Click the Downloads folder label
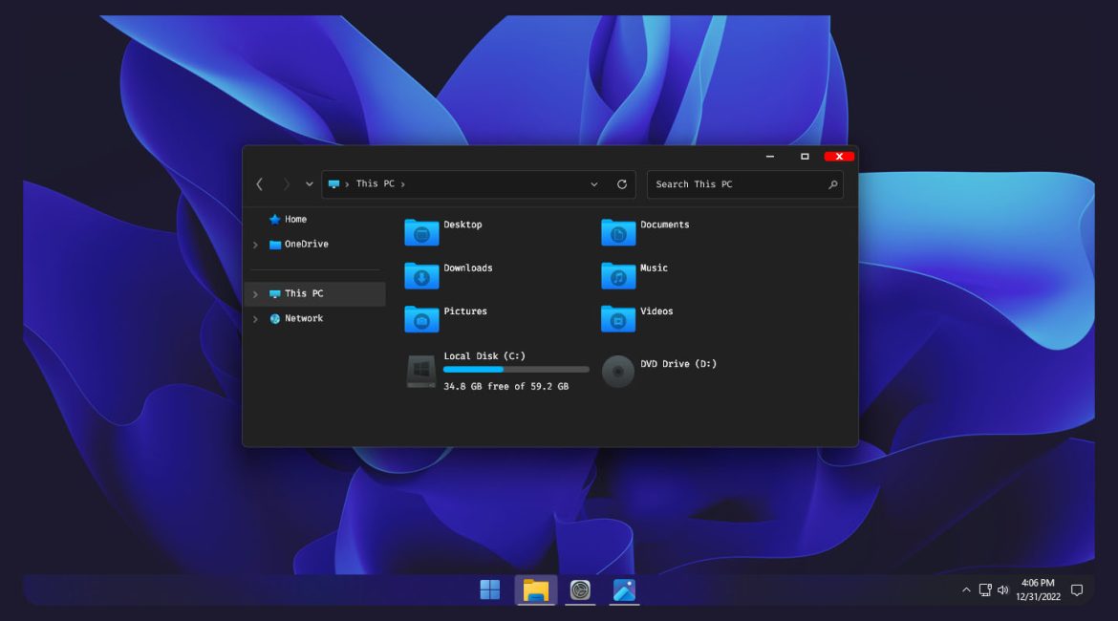The height and width of the screenshot is (621, 1118). [x=467, y=268]
